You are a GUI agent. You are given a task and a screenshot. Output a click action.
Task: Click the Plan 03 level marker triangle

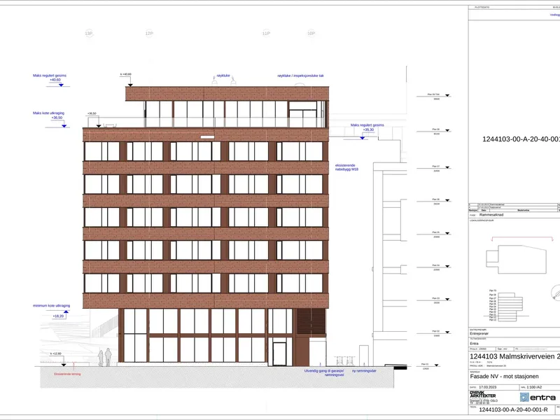(x=447, y=300)
